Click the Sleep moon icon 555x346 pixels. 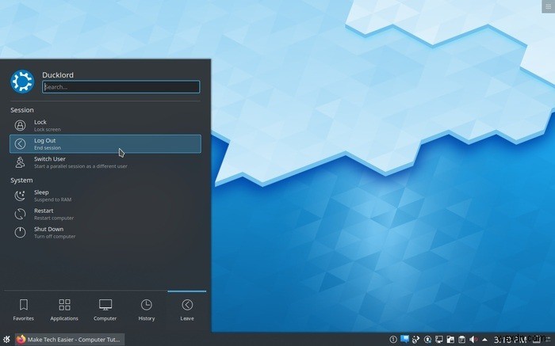[20, 196]
